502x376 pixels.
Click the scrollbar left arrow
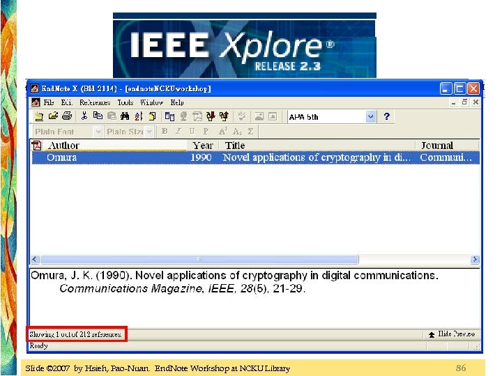tap(35, 259)
